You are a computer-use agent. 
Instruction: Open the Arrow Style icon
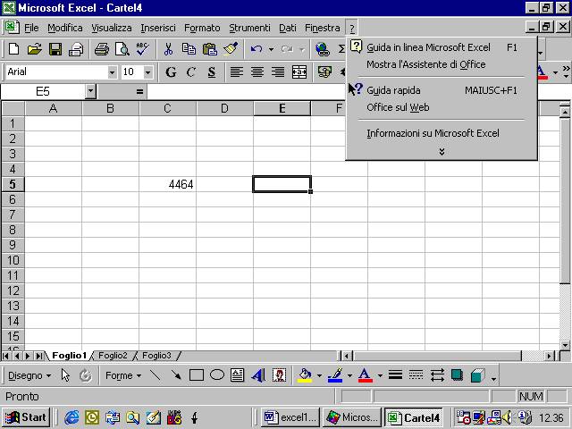[x=437, y=375]
